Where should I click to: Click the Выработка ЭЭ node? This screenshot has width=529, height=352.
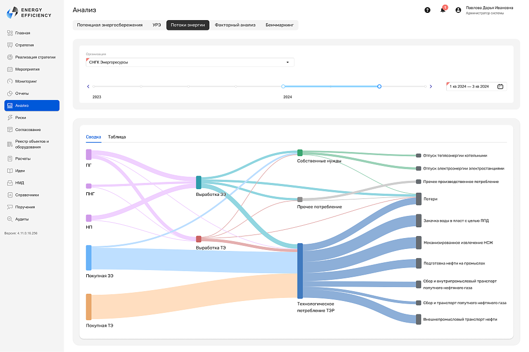(199, 182)
